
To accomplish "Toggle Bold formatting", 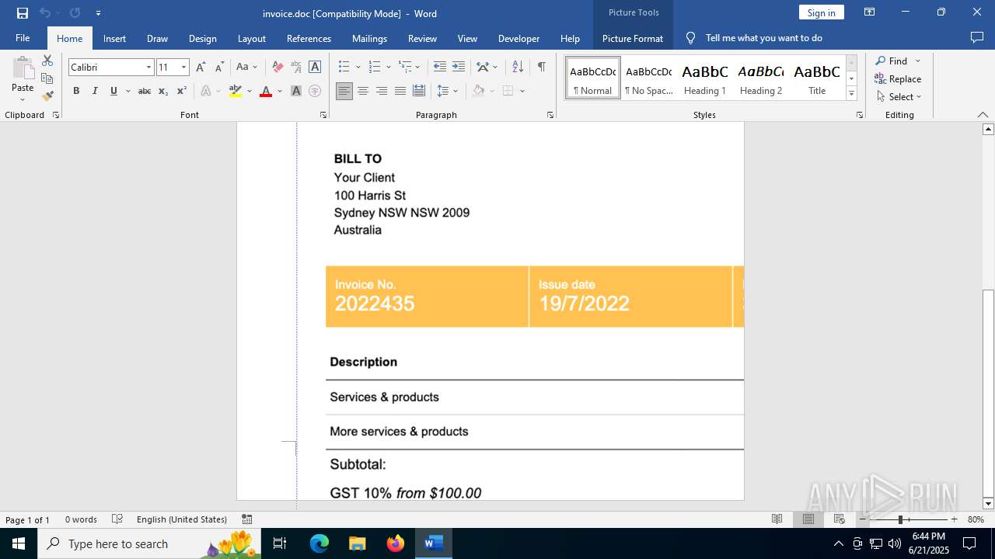I will 76,91.
